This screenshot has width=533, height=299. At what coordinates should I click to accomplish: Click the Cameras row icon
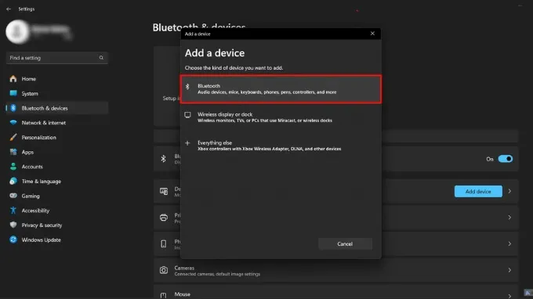click(x=164, y=270)
